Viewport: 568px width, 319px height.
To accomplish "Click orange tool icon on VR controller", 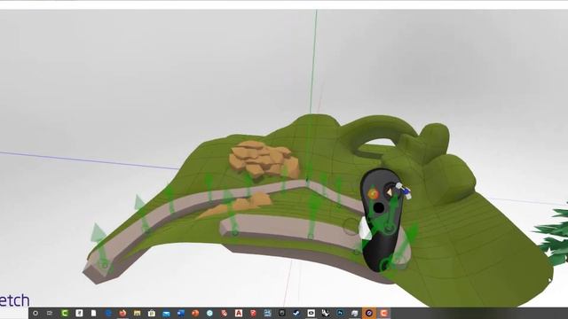I will [x=373, y=194].
